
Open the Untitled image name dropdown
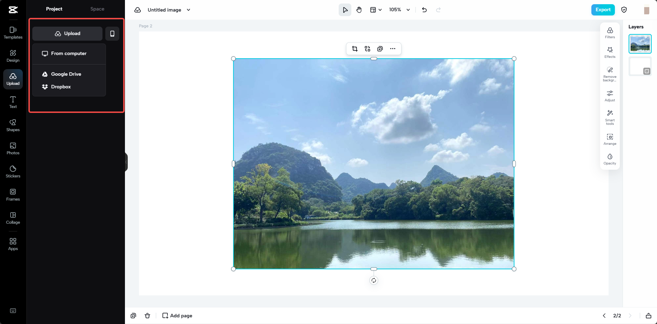click(188, 10)
